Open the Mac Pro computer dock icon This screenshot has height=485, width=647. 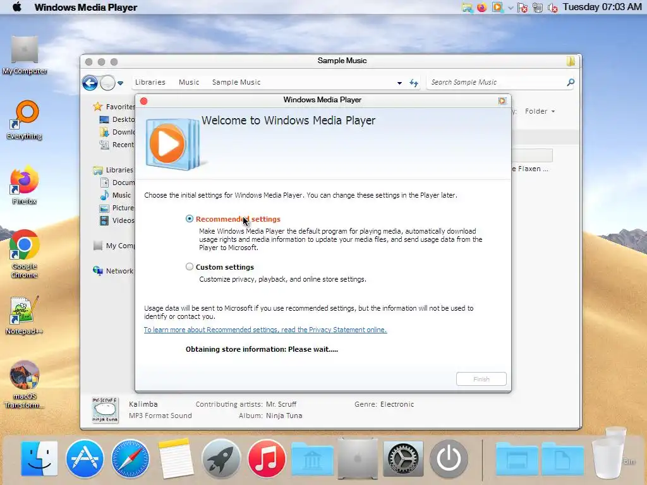coord(358,458)
